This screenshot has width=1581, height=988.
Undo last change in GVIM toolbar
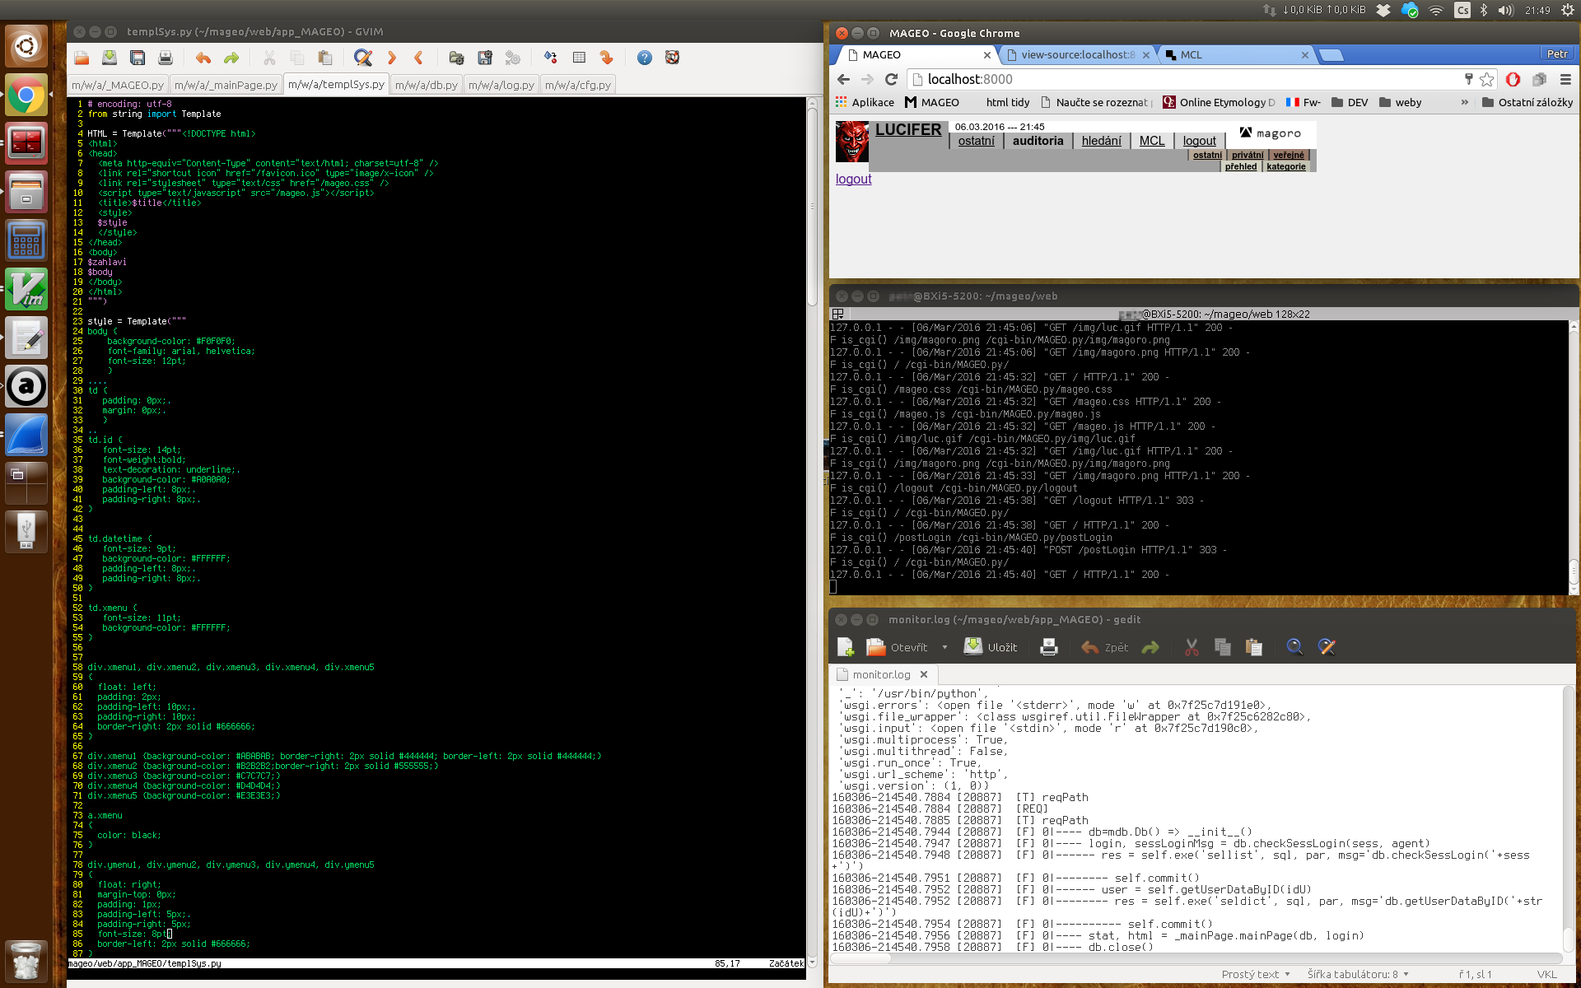click(x=203, y=58)
